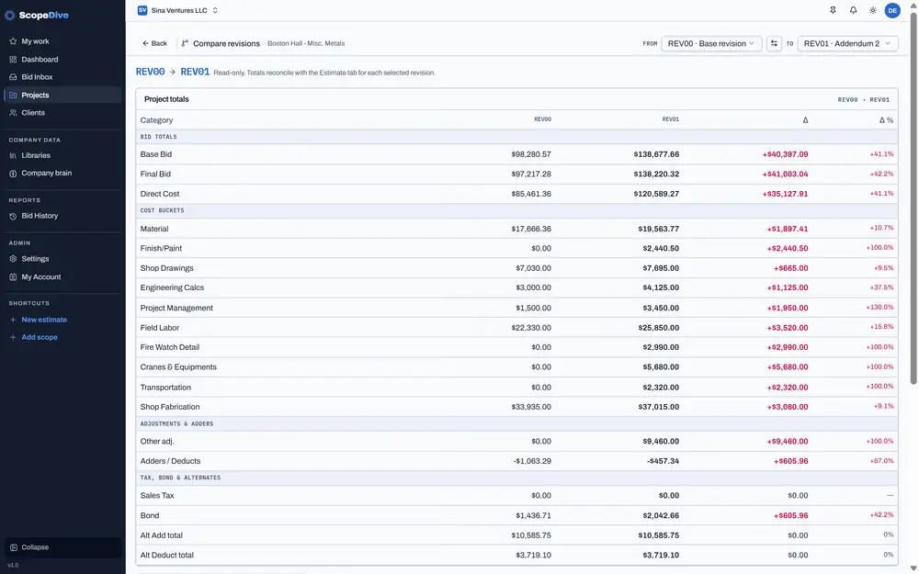Click the Dashboard grid icon

pos(13,59)
